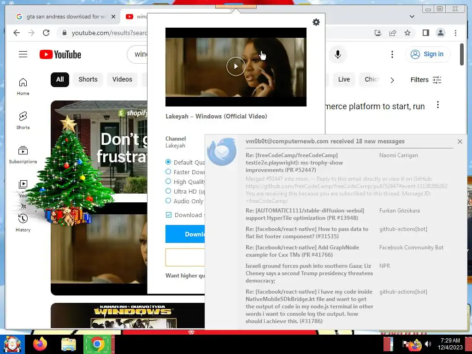Select Ultra HD radio option

click(168, 191)
